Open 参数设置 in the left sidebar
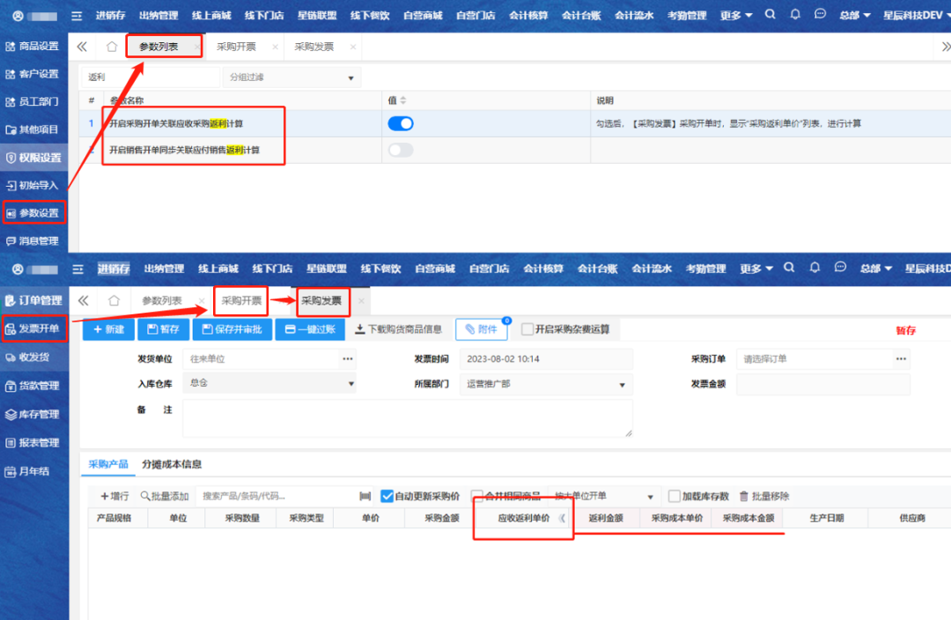Image resolution: width=951 pixels, height=620 pixels. [33, 213]
